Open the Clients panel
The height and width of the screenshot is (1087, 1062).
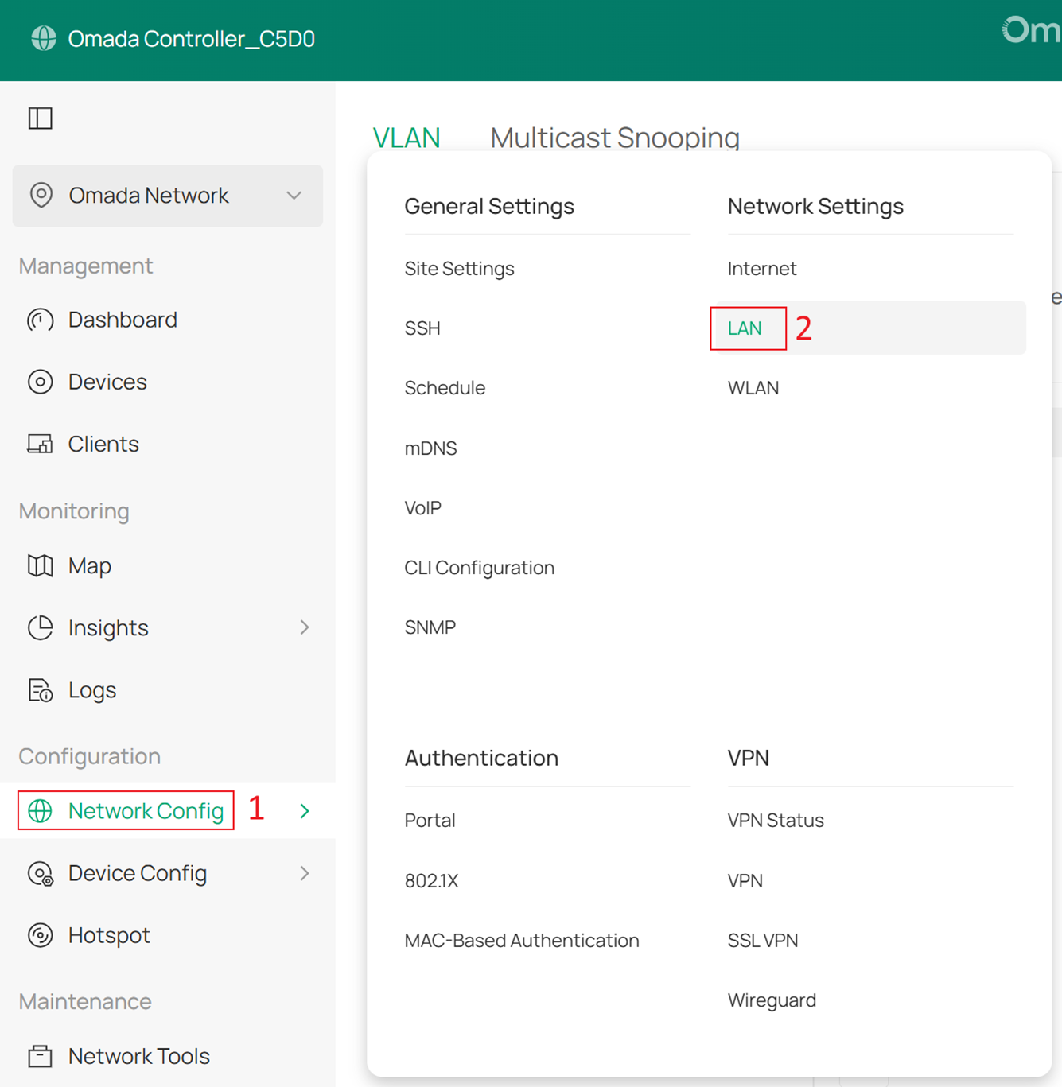pos(103,444)
